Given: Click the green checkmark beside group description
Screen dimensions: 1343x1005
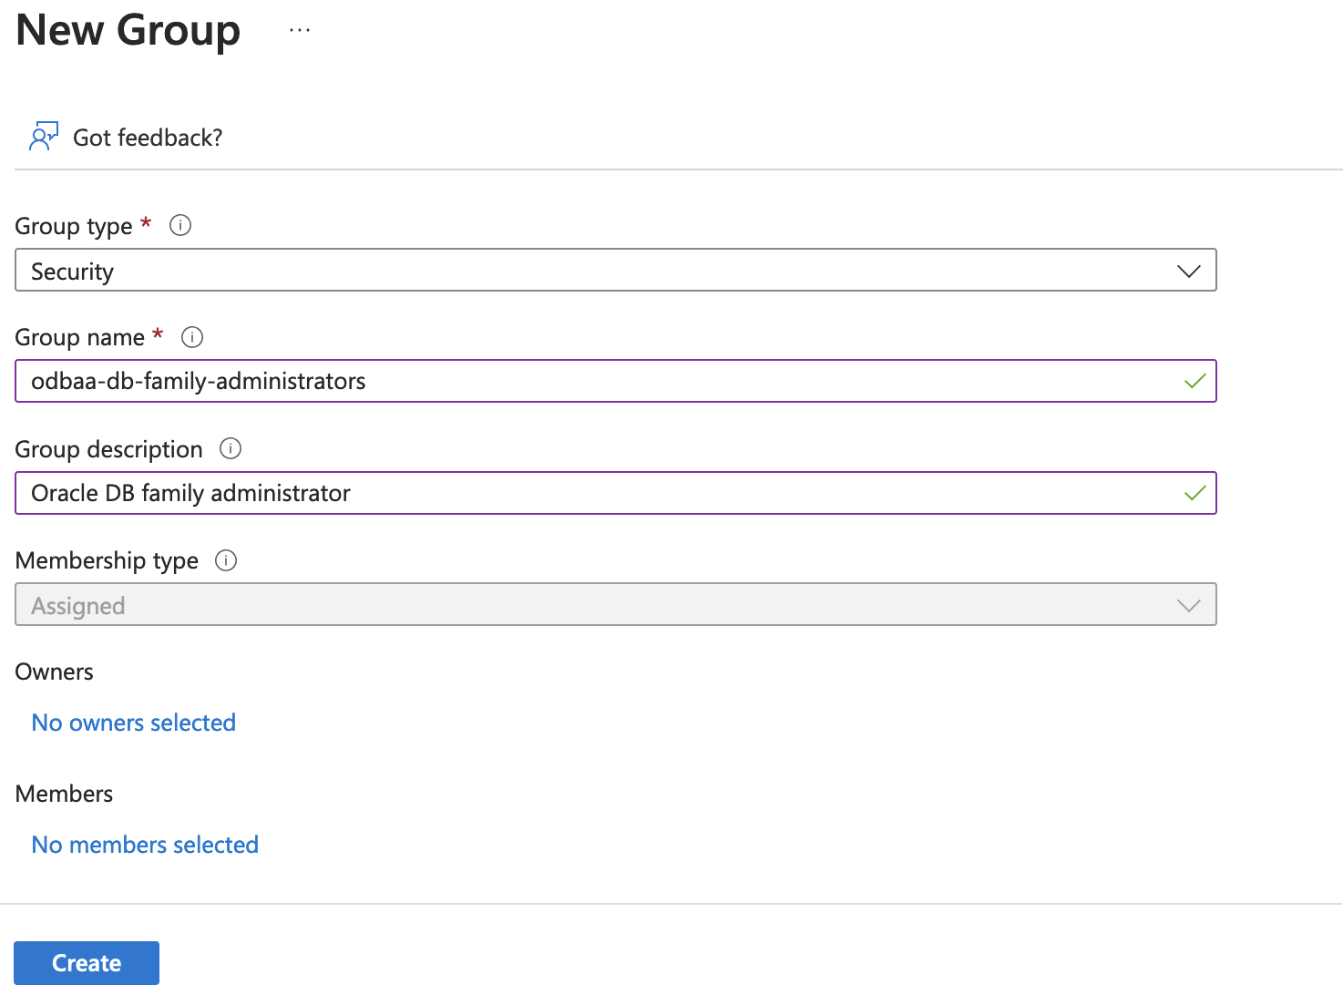Looking at the screenshot, I should [x=1194, y=493].
